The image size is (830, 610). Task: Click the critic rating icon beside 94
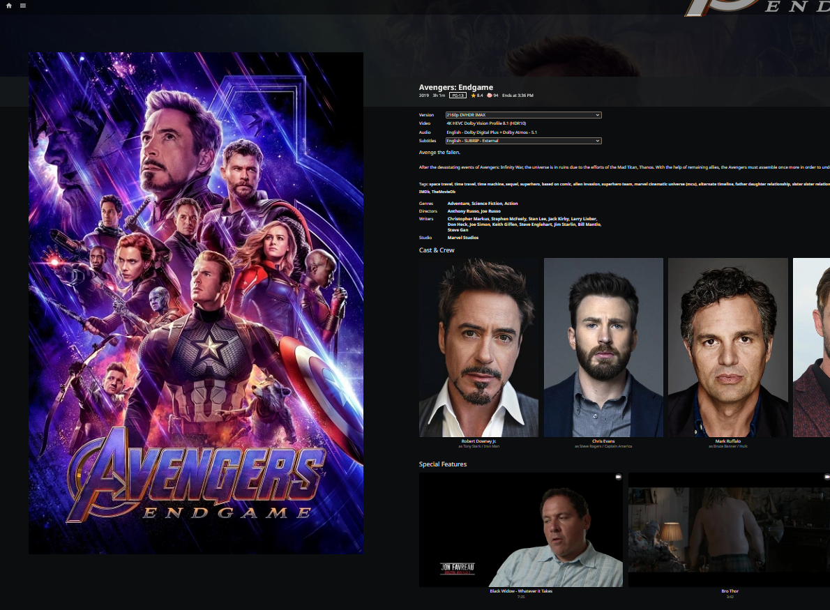[x=490, y=96]
